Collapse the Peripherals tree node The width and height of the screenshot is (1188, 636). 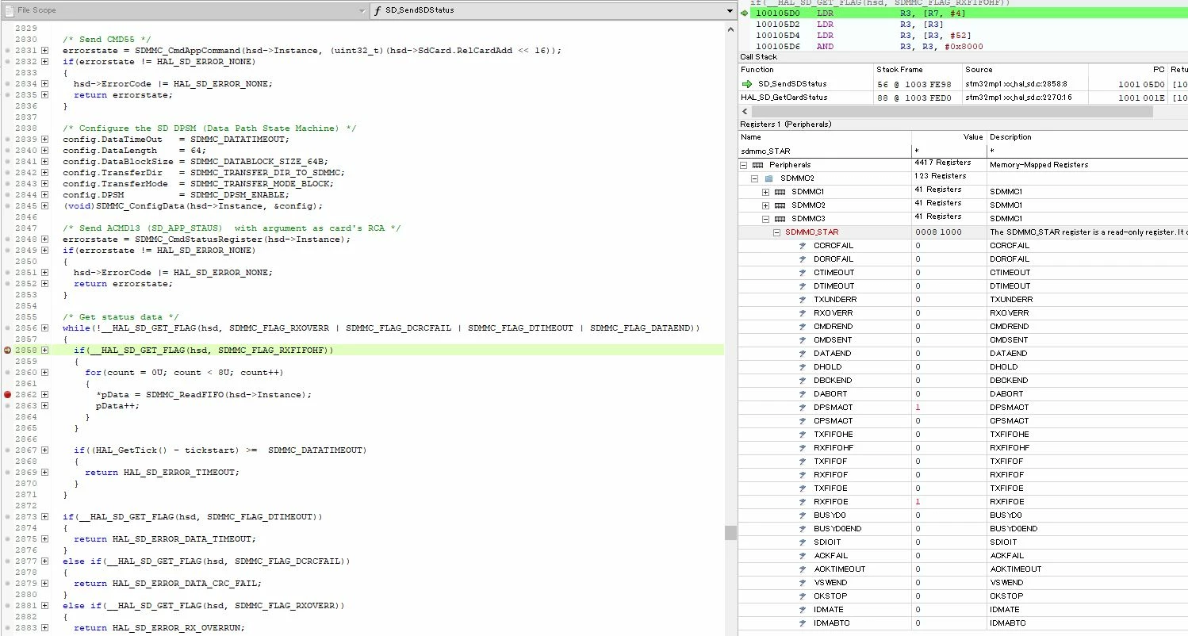click(x=744, y=165)
